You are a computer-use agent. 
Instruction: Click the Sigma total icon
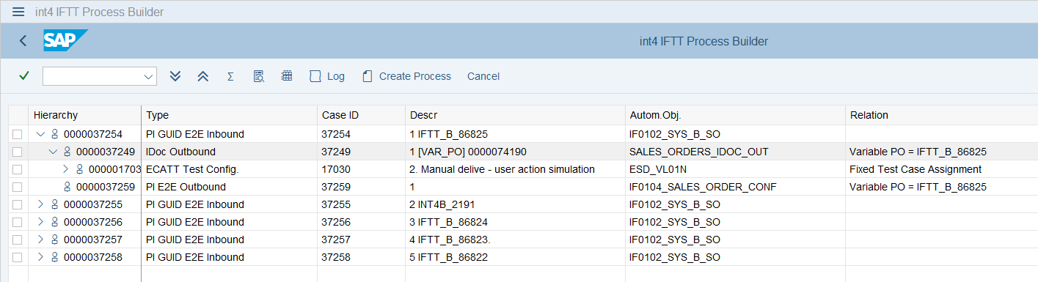230,76
